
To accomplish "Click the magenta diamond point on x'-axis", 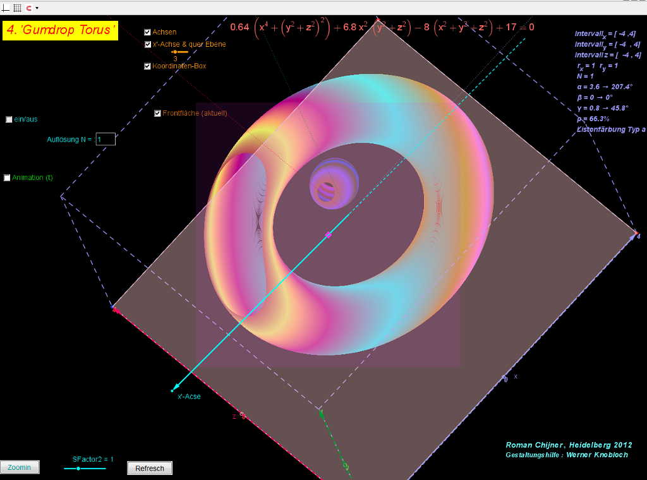I will [x=328, y=235].
